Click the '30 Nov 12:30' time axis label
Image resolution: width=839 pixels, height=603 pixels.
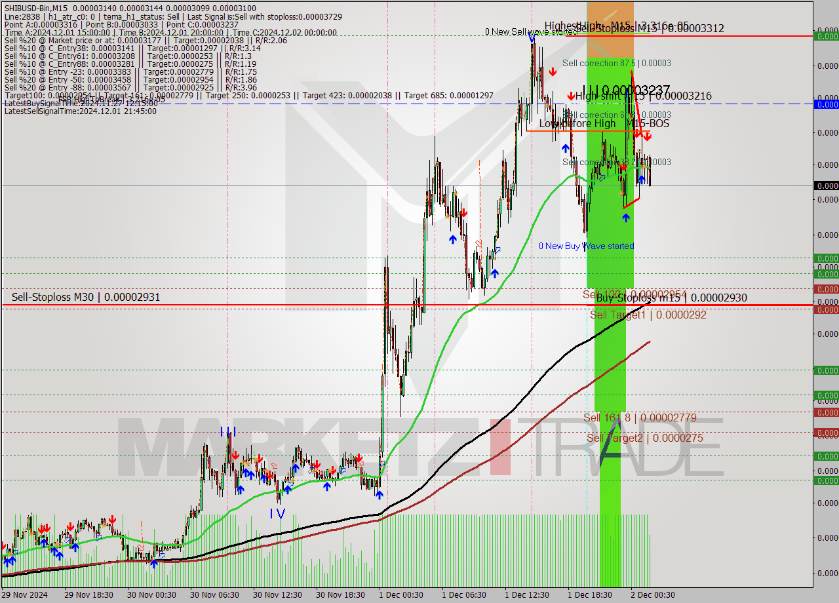pos(277,595)
